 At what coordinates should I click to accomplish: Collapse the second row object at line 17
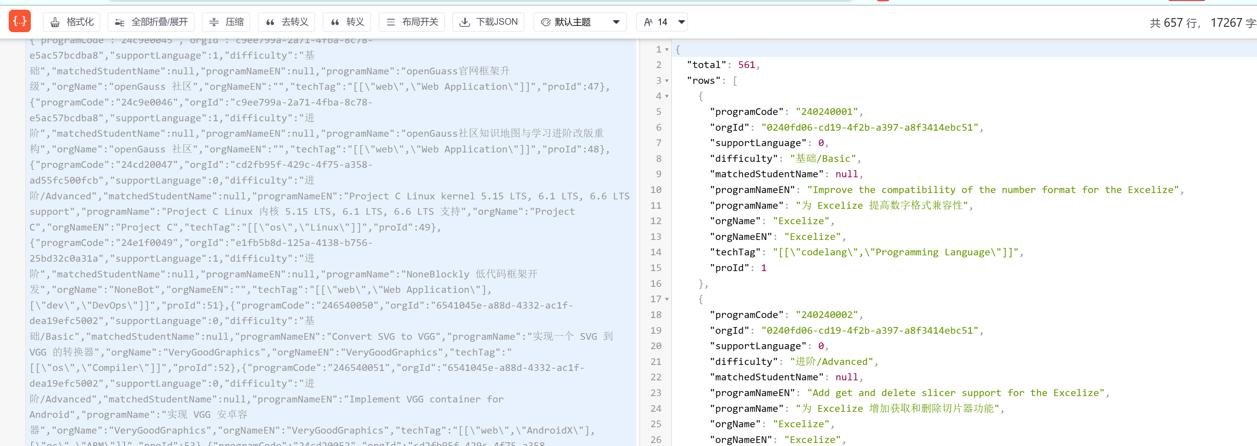(x=667, y=299)
